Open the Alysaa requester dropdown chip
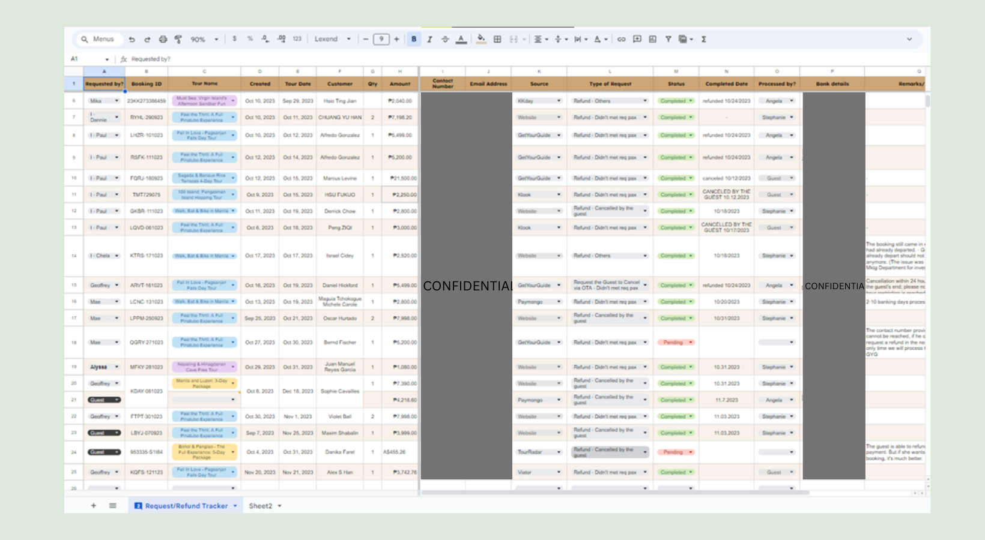985x540 pixels. [x=105, y=367]
